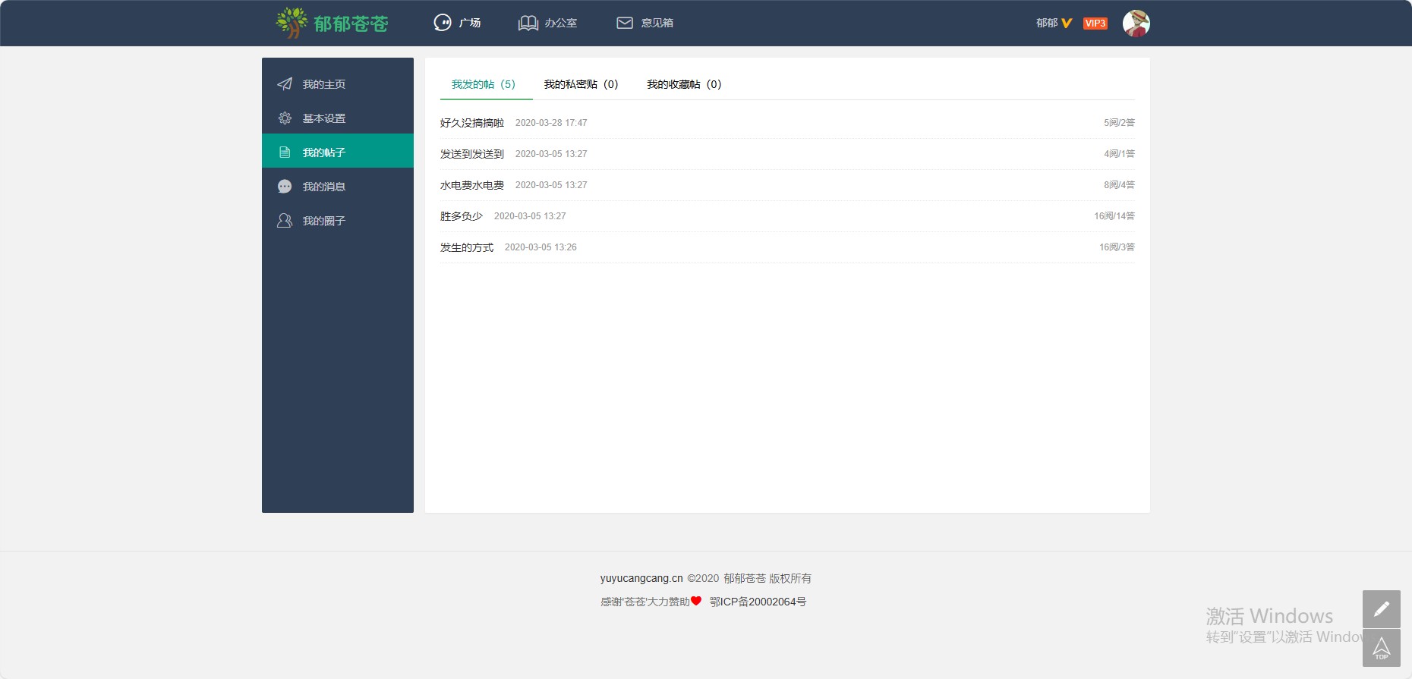Click the 郁郁苍苍 site title text

pos(351,24)
